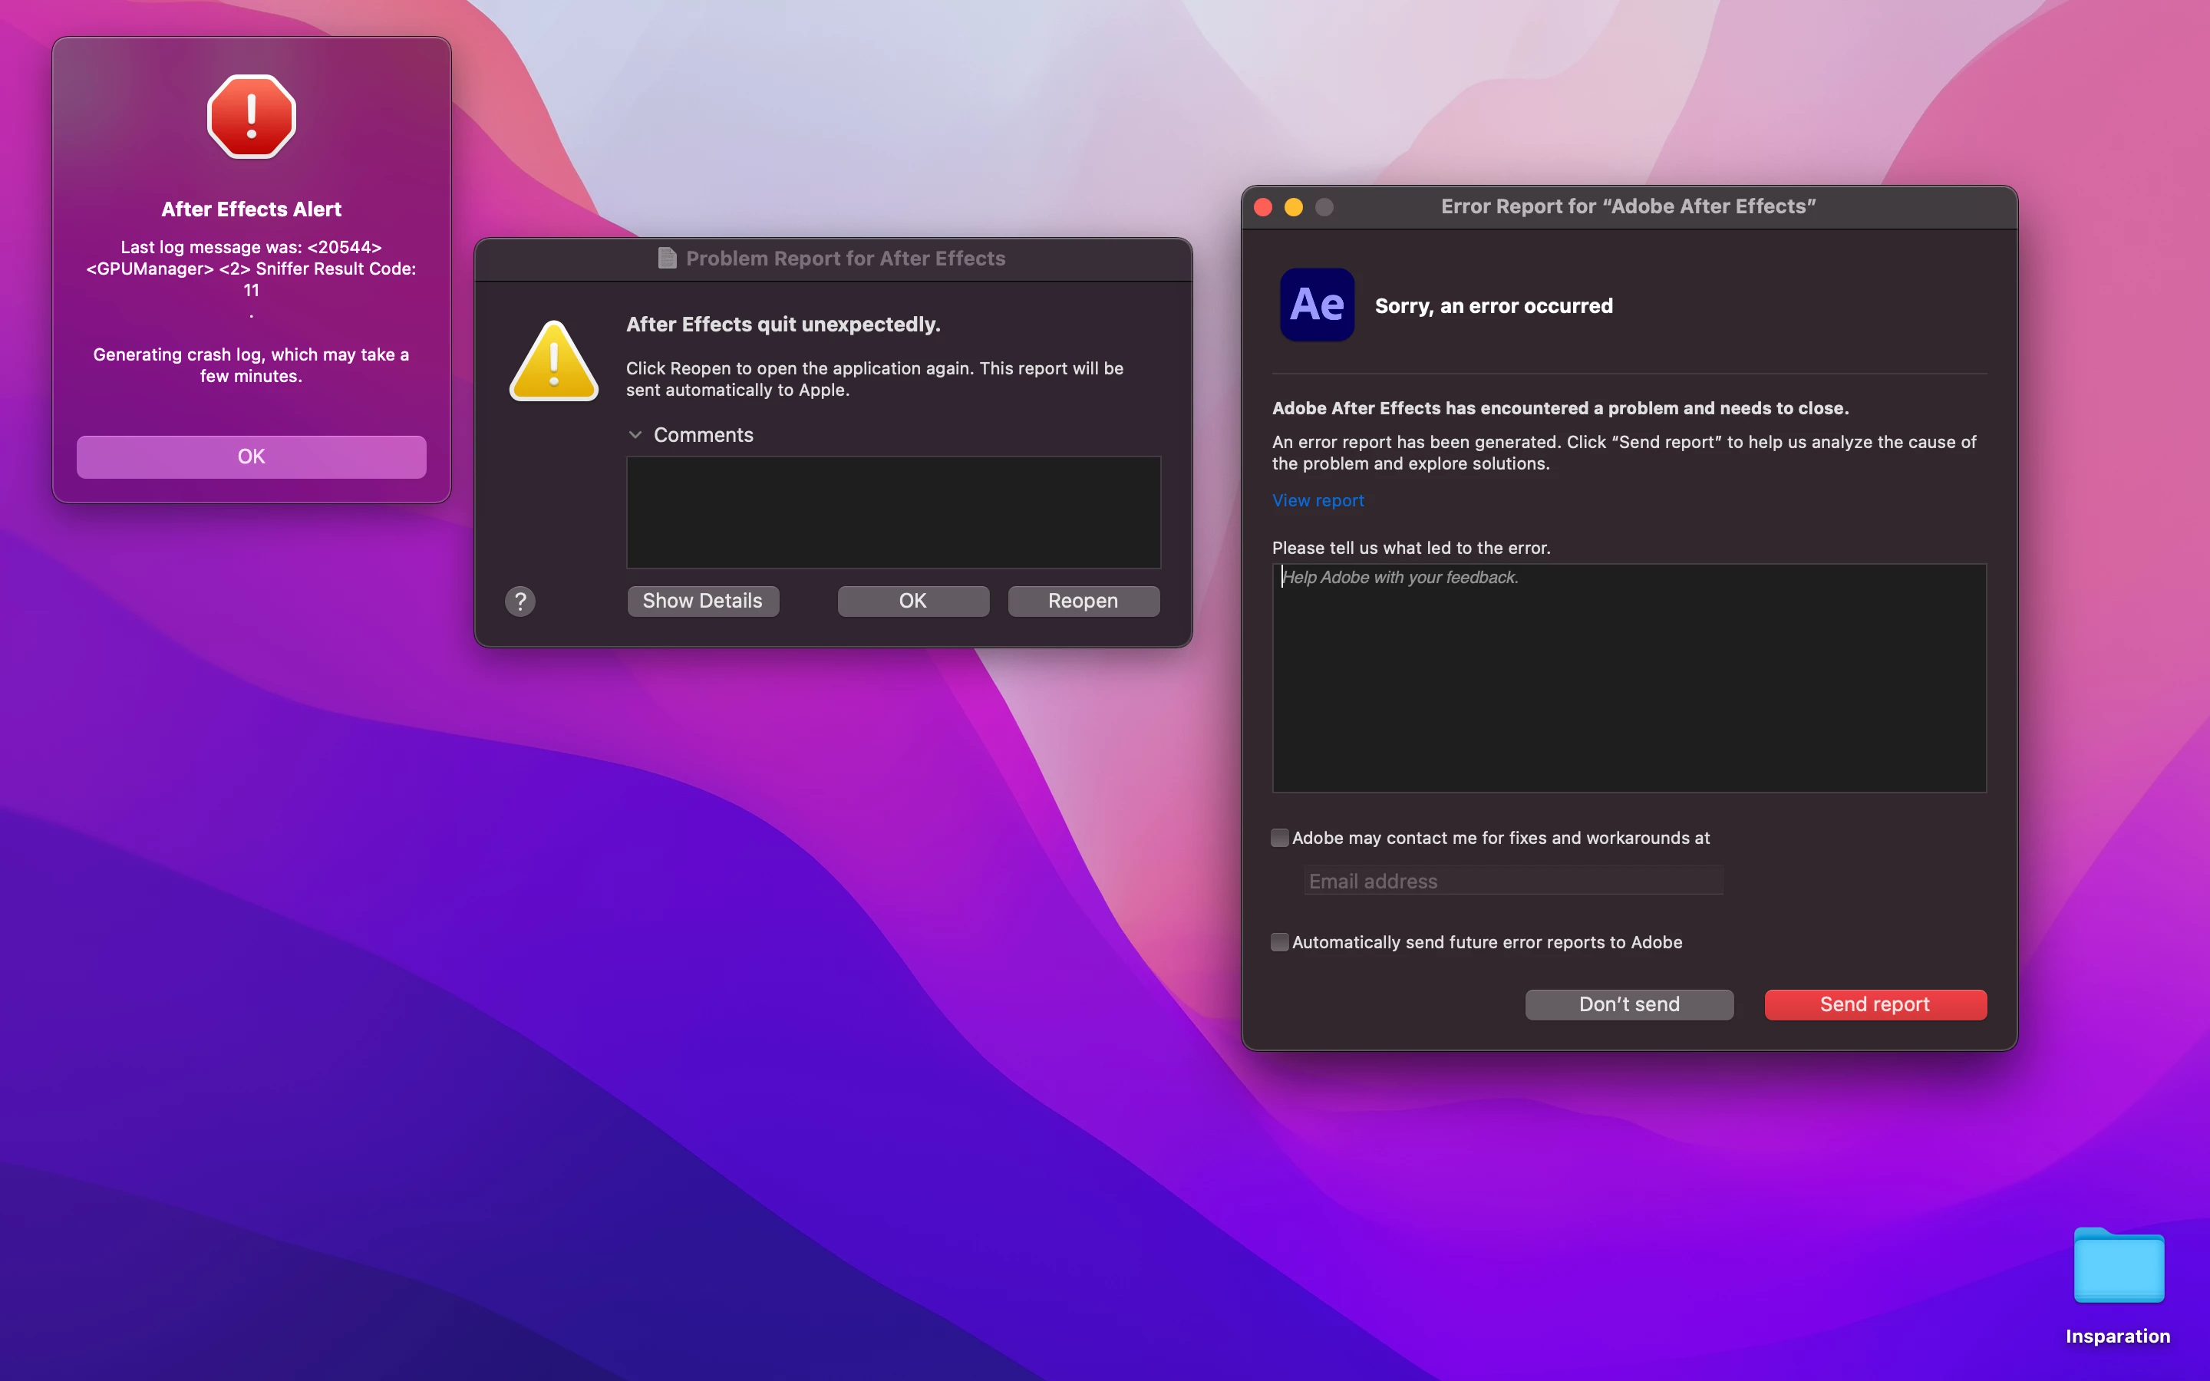Click into the Comments text area
This screenshot has width=2210, height=1381.
(x=893, y=513)
